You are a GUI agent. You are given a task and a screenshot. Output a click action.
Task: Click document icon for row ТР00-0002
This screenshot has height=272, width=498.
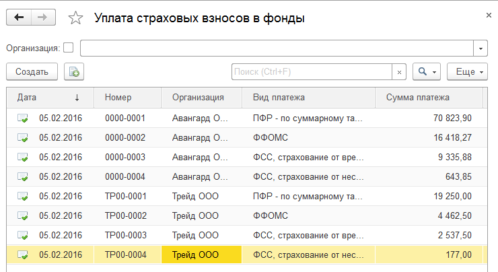pyautogui.click(x=23, y=216)
